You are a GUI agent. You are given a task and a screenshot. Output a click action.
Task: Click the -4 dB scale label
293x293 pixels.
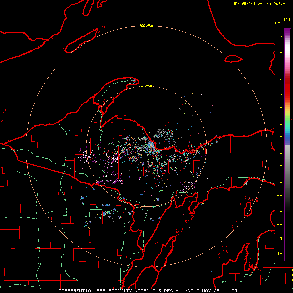[x=280, y=196]
